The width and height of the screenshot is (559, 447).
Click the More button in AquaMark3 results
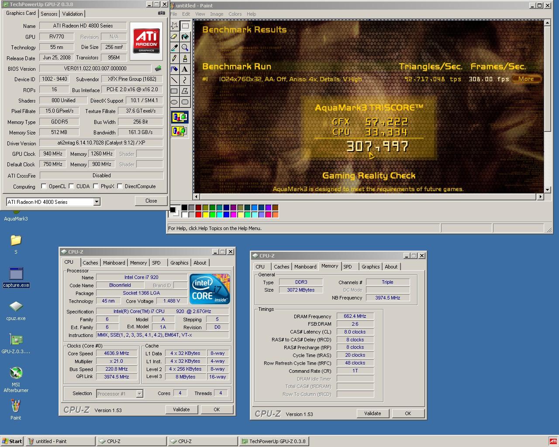coord(526,79)
